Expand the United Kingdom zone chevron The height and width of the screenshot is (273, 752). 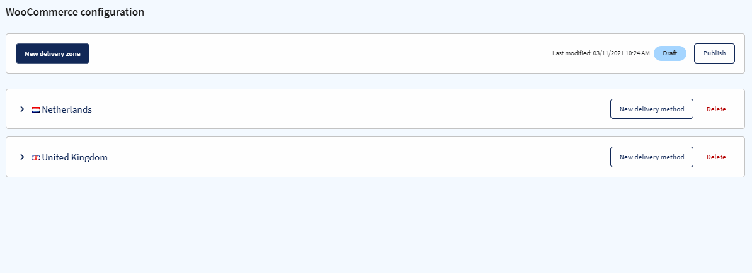[x=22, y=157]
